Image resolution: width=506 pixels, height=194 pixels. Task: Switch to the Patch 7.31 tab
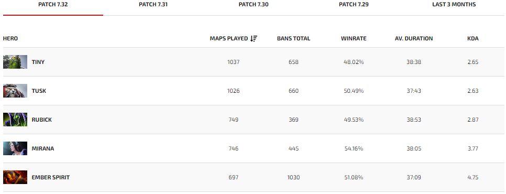[153, 5]
